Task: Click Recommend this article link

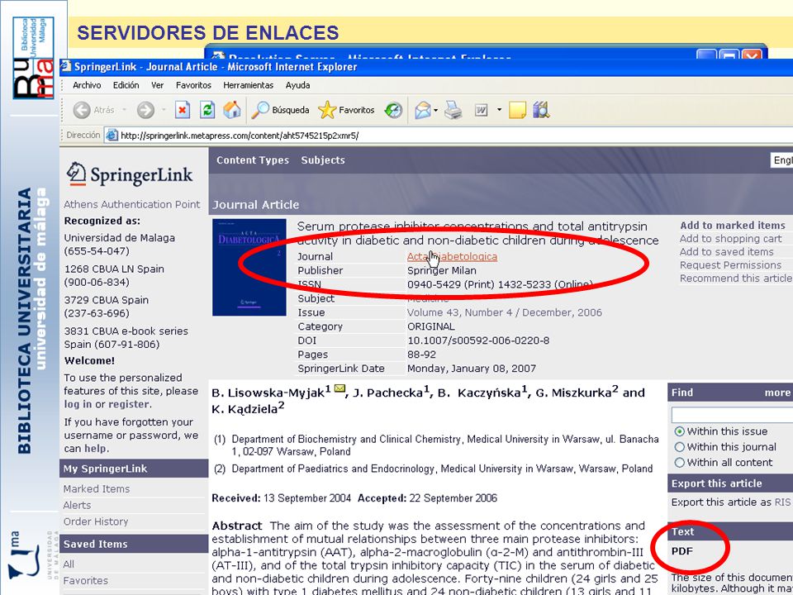Action: pyautogui.click(x=736, y=278)
